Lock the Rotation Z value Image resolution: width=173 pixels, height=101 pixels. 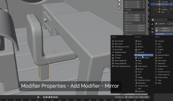point(144,7)
